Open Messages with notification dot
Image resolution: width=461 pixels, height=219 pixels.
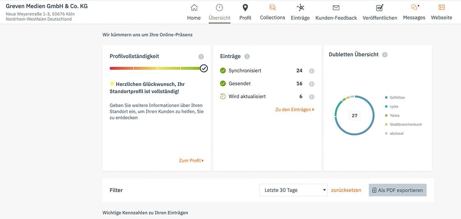(x=414, y=8)
